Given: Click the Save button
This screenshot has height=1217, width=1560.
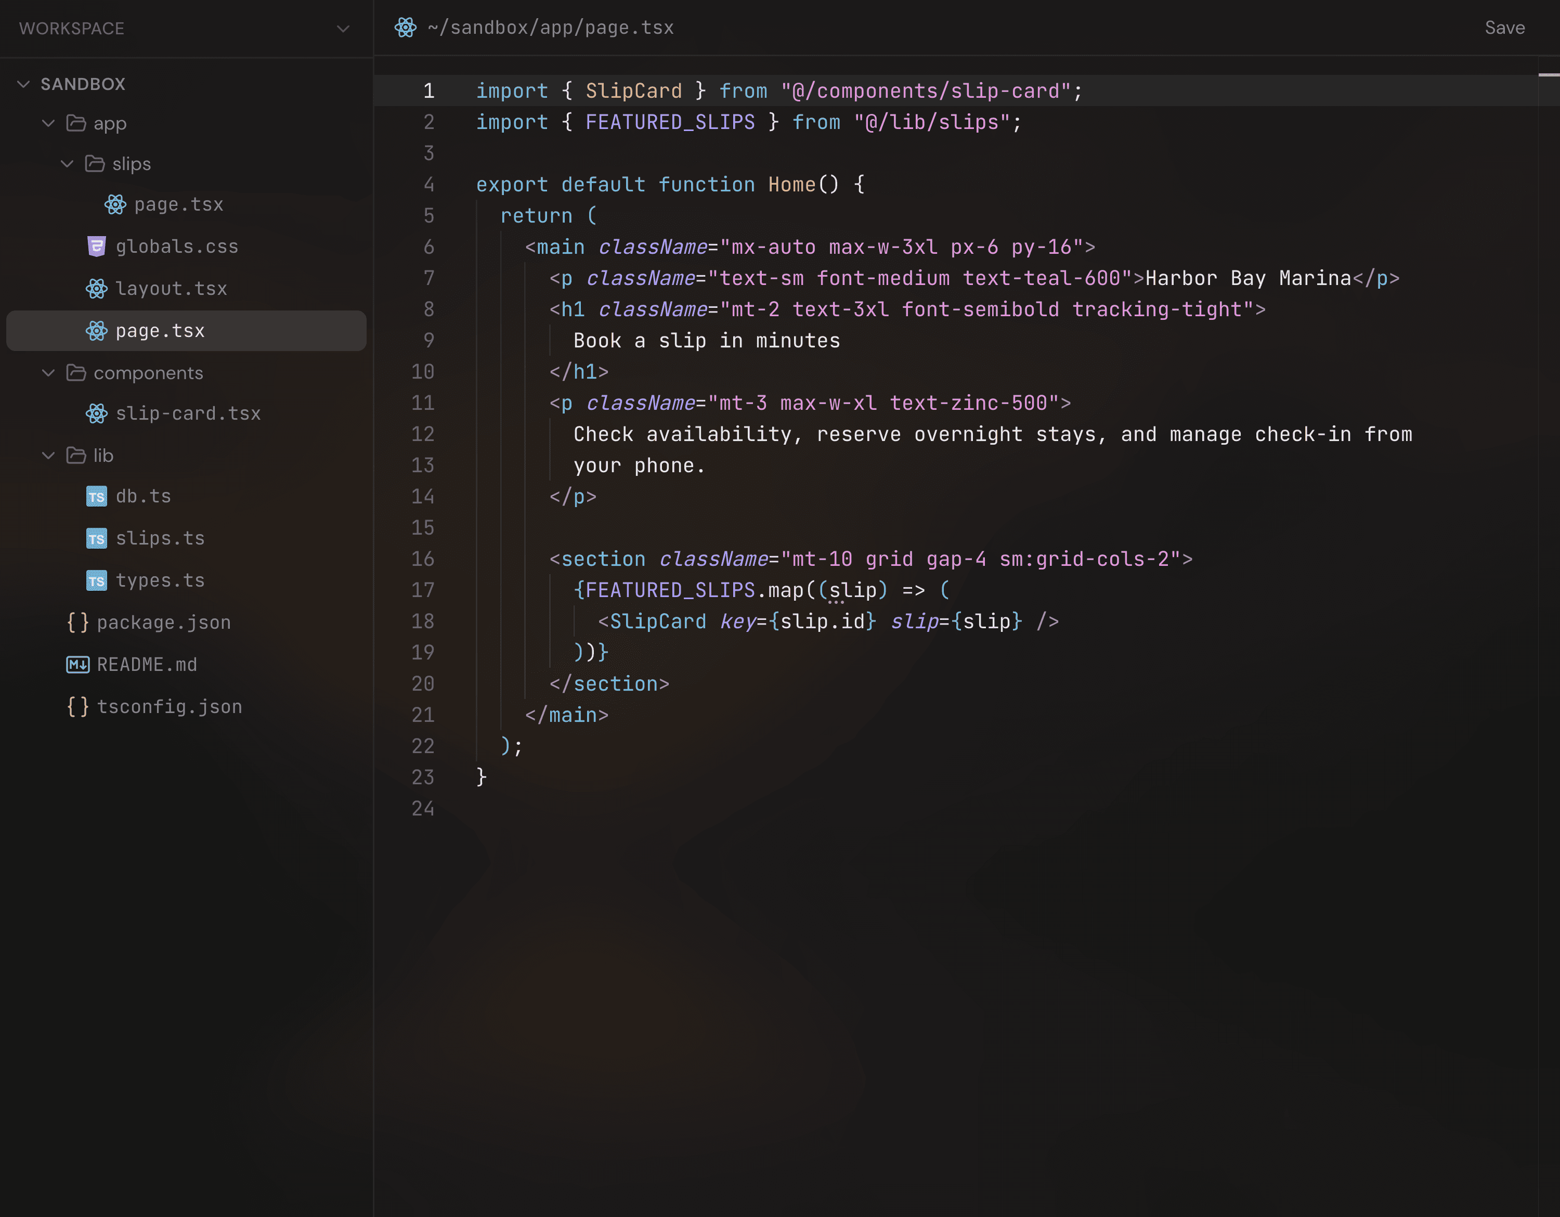Looking at the screenshot, I should click(x=1504, y=28).
